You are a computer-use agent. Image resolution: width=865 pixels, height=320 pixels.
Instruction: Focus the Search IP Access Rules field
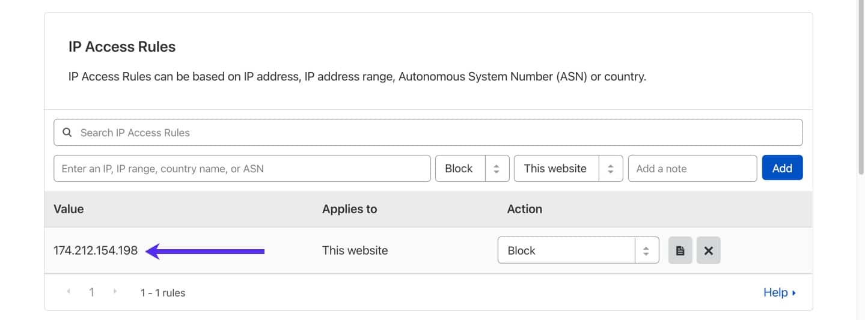(x=433, y=133)
